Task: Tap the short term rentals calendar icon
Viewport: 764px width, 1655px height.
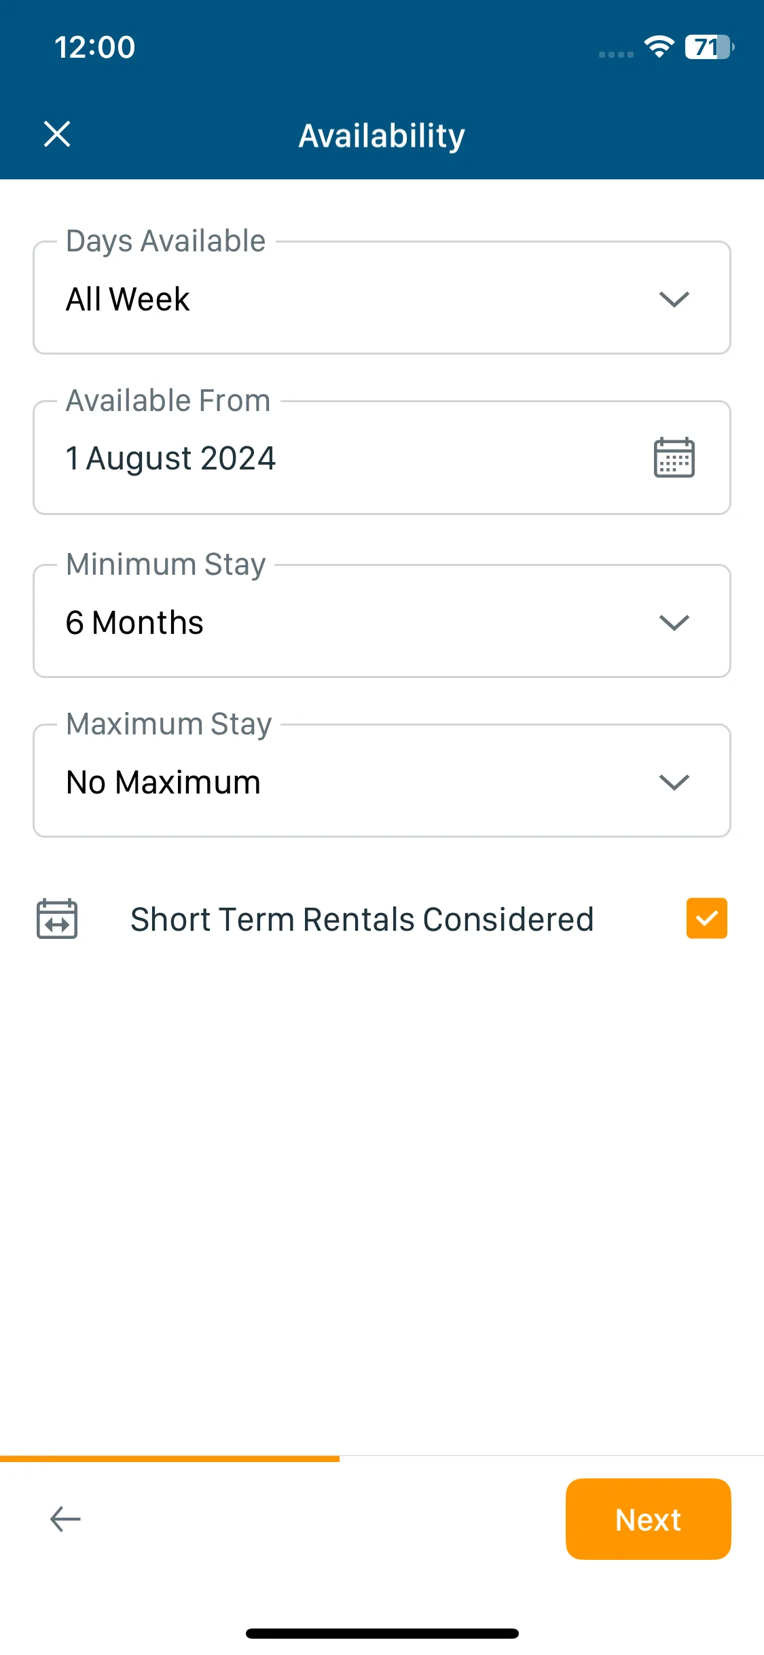Action: [x=57, y=919]
